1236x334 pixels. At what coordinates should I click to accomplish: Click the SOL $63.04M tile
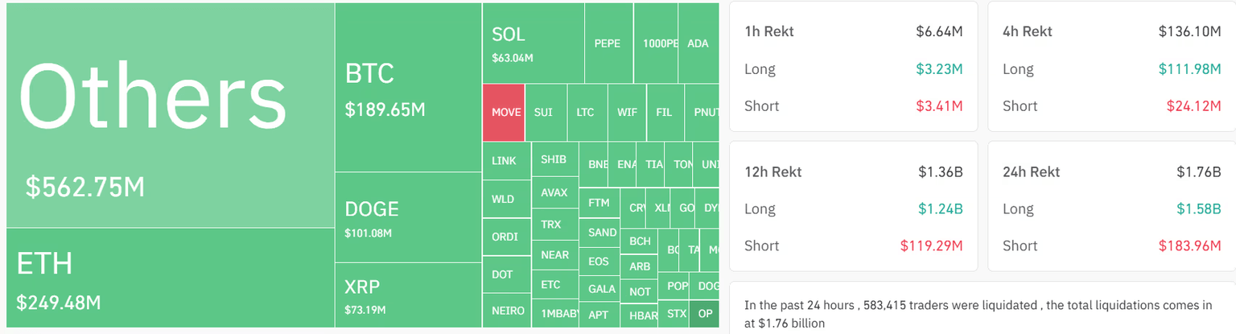533,43
